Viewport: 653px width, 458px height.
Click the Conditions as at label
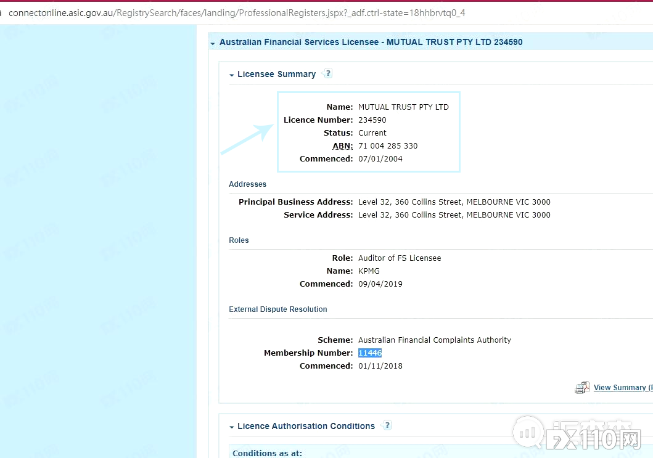pos(267,453)
